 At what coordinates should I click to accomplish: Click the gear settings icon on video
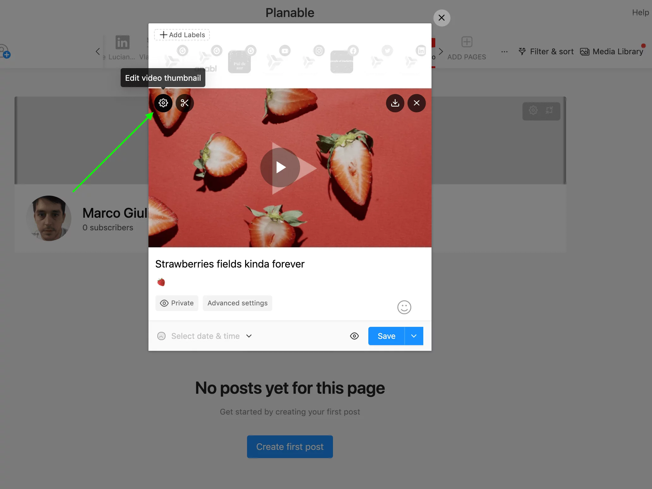(164, 103)
